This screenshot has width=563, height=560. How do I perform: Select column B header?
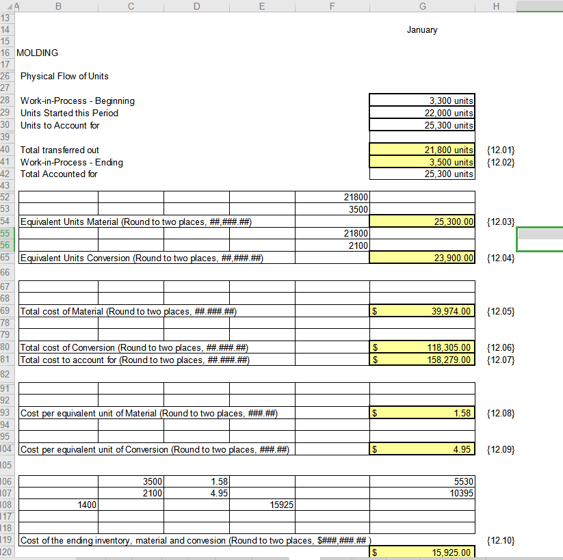pos(58,6)
